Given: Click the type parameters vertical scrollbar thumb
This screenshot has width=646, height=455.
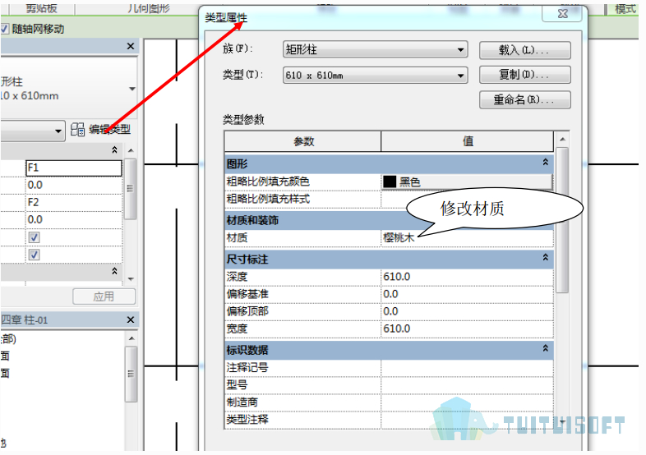Looking at the screenshot, I should (x=562, y=220).
